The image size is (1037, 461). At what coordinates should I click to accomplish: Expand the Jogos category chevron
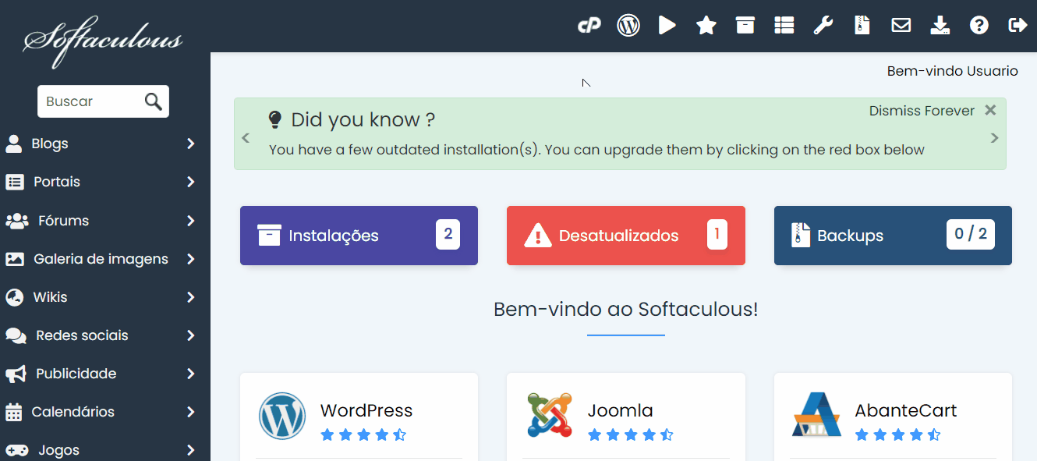[191, 450]
